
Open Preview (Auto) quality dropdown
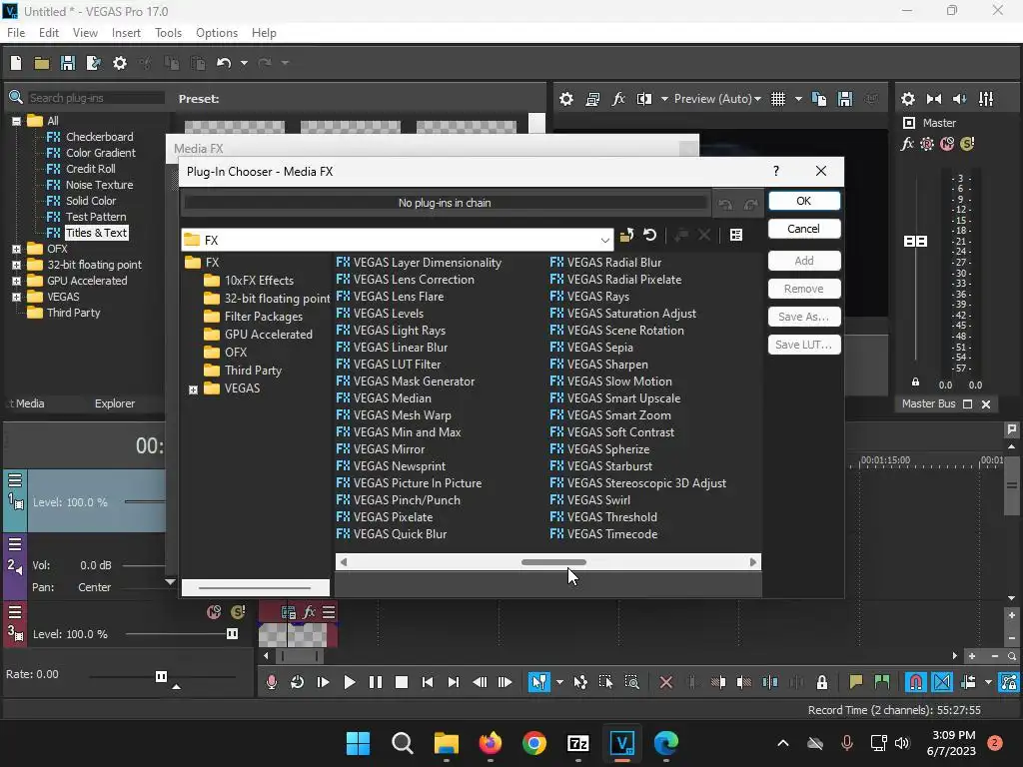(x=717, y=99)
